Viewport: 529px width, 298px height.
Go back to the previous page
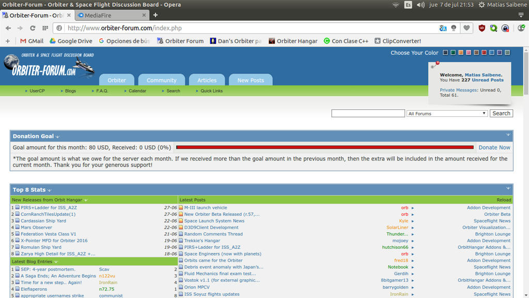click(x=8, y=28)
